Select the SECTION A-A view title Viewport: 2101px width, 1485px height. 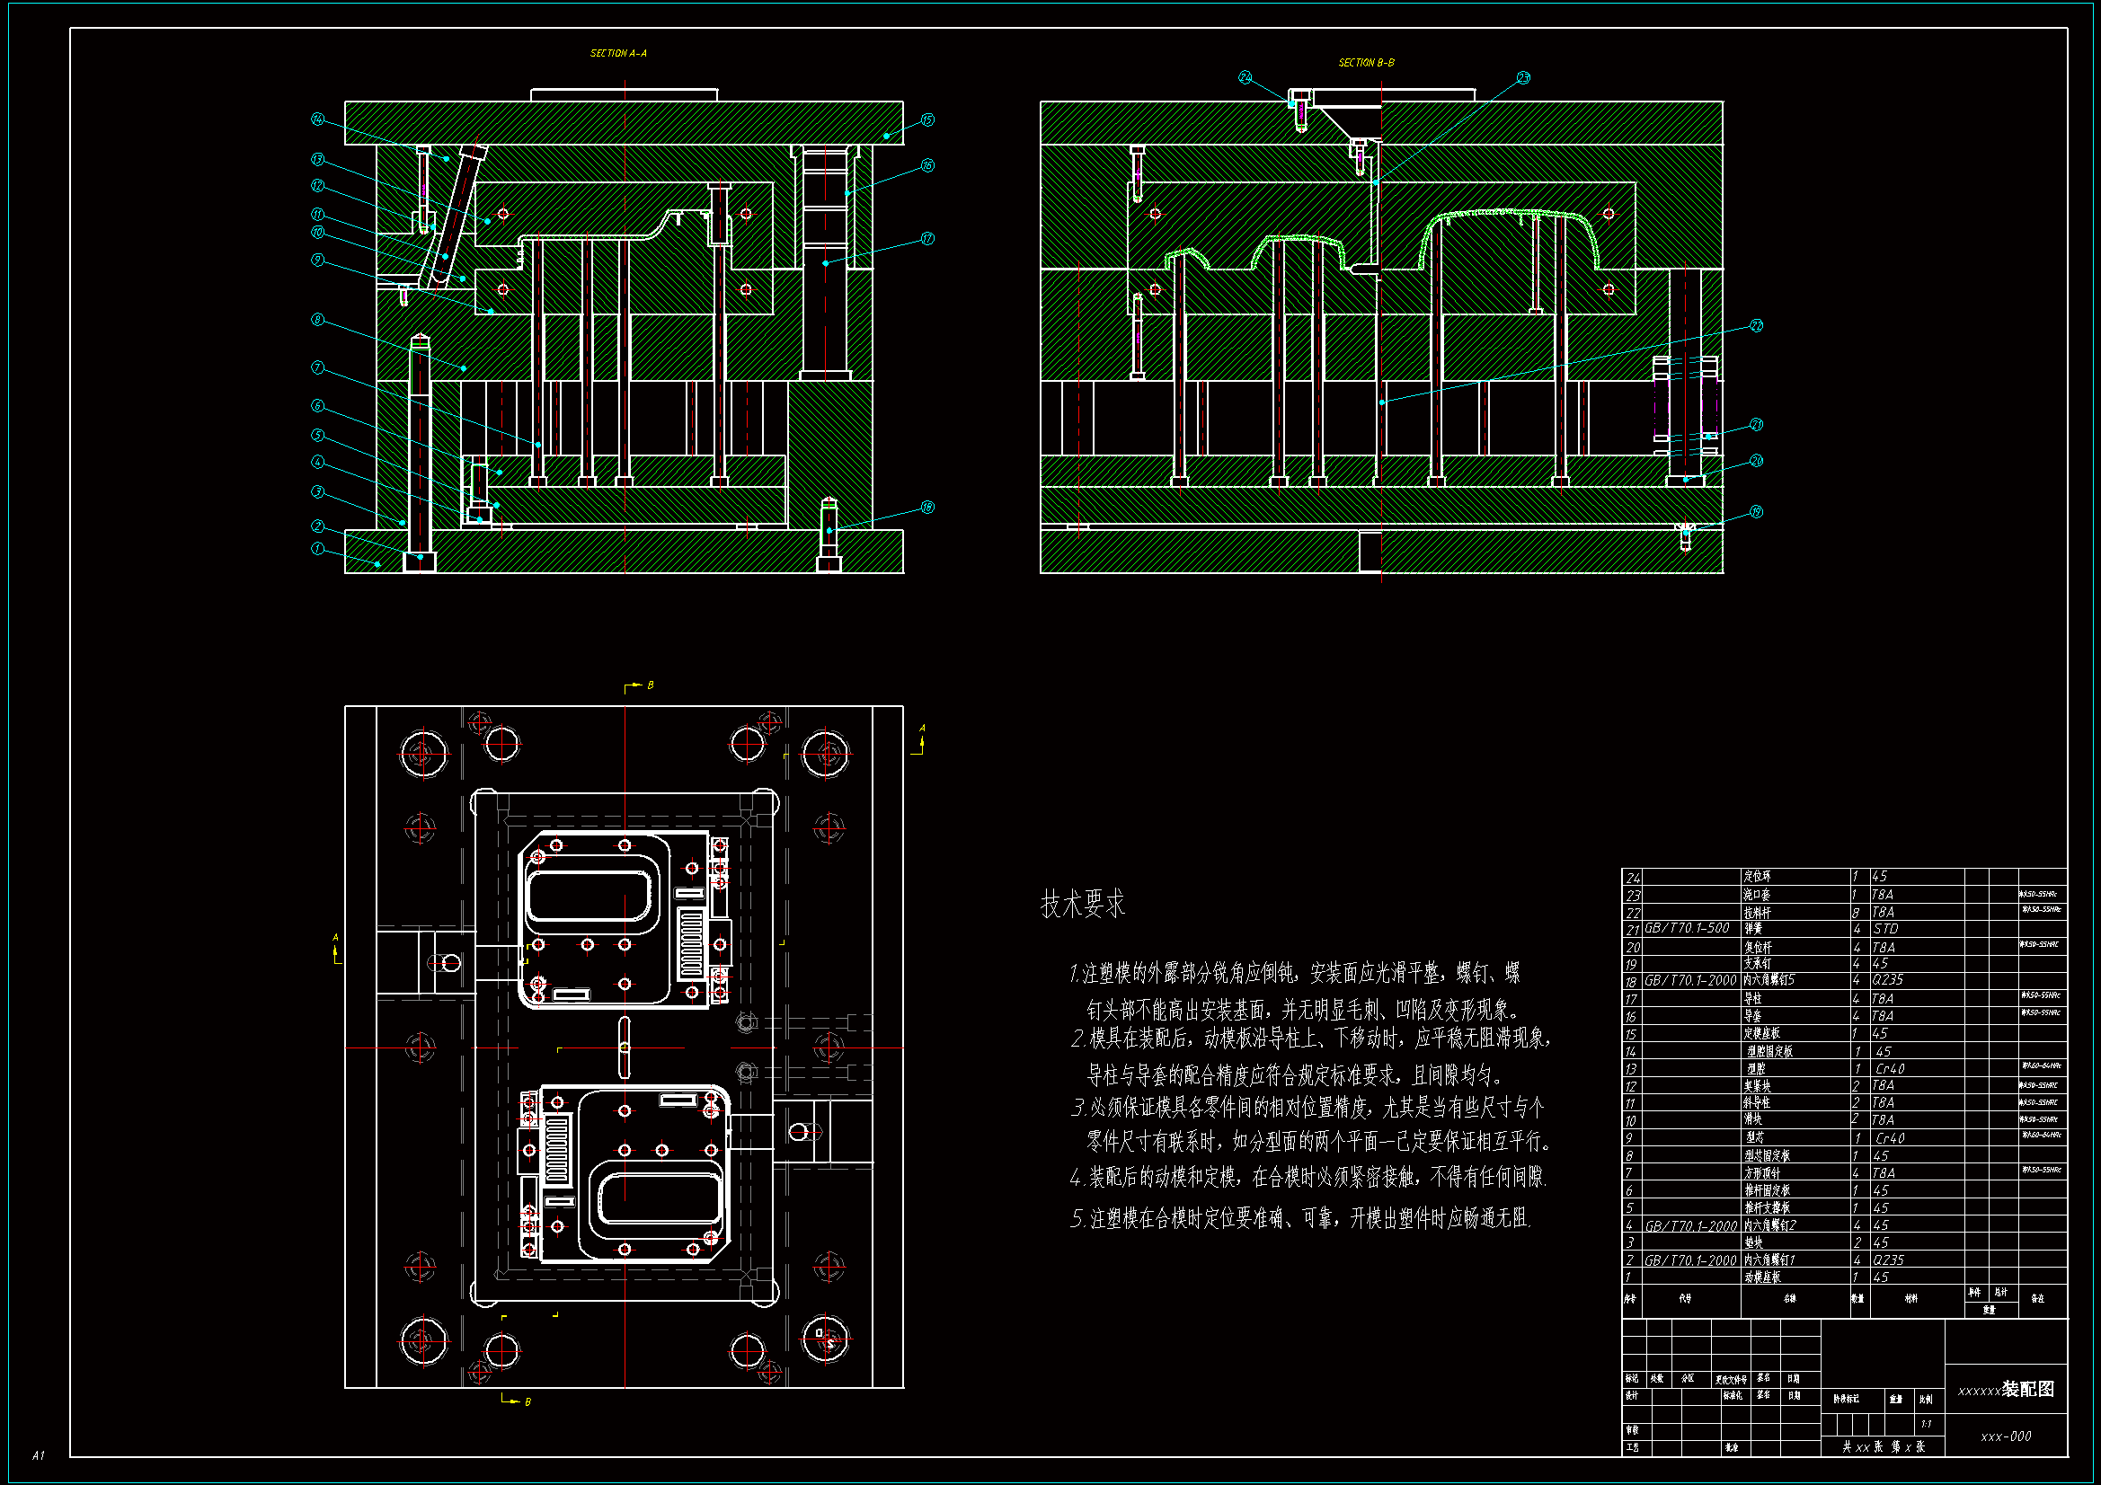(x=617, y=53)
